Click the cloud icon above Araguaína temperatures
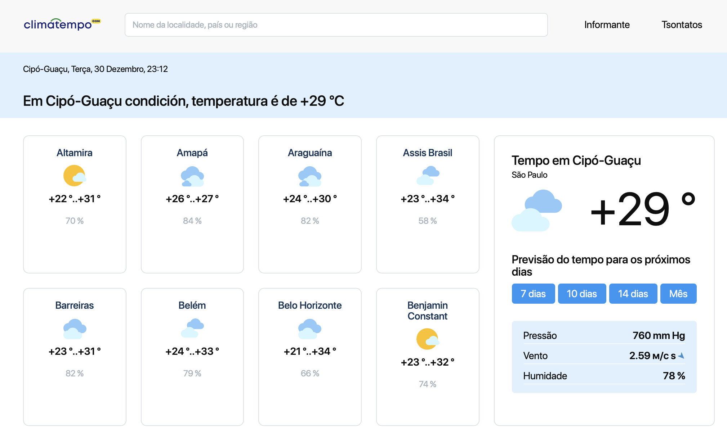Image resolution: width=727 pixels, height=439 pixels. click(x=310, y=176)
